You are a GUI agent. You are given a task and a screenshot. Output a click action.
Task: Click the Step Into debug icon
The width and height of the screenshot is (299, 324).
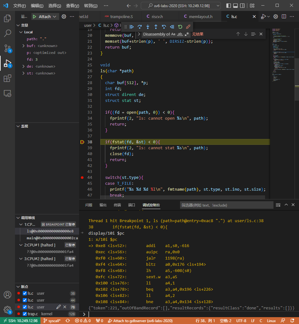148,27
